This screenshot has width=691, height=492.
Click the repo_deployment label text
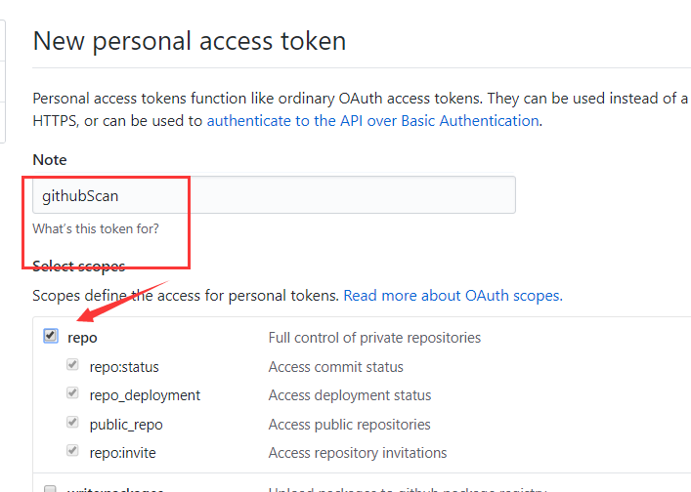click(145, 395)
